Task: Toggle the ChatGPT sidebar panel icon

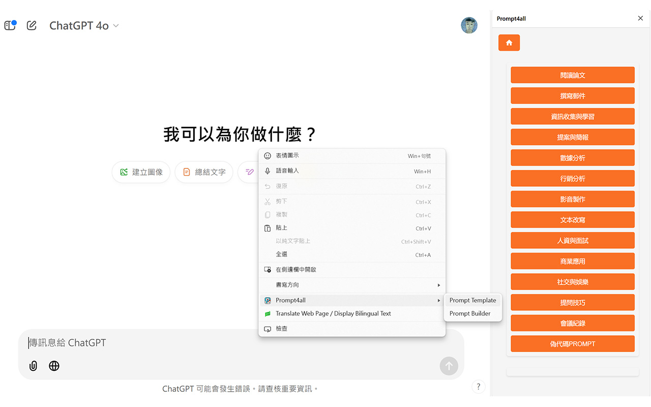Action: point(10,25)
